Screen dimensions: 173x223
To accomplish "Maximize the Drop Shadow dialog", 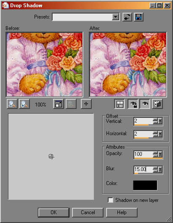I will [x=160, y=5].
